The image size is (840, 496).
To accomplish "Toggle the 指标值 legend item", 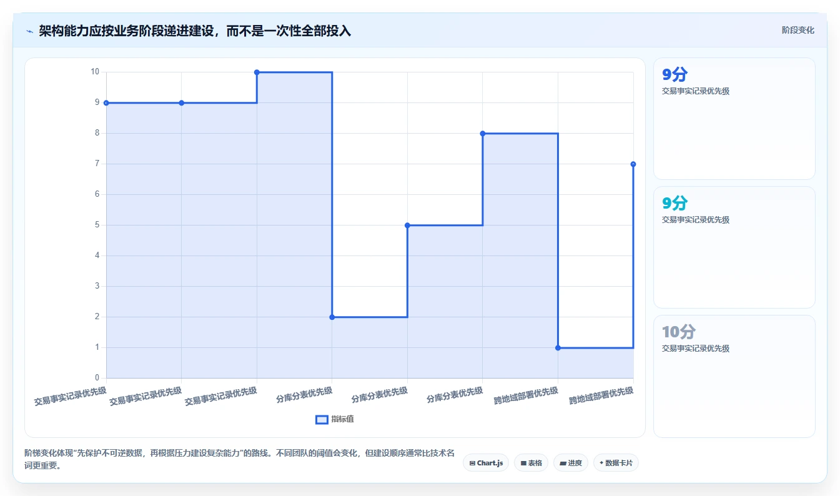I will [x=335, y=419].
